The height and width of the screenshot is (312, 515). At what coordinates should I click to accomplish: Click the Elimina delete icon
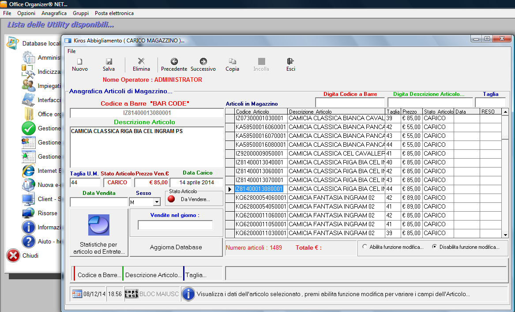pyautogui.click(x=141, y=61)
